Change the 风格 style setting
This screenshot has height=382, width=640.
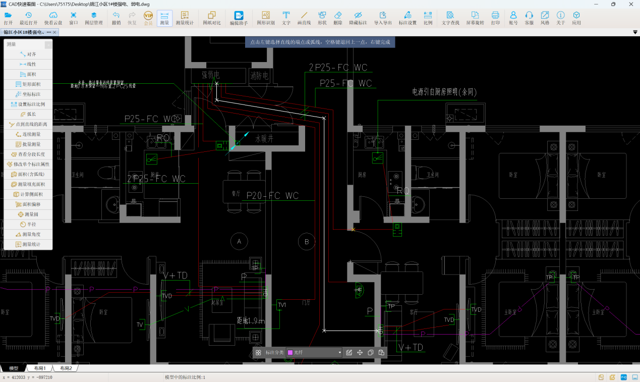(x=545, y=18)
